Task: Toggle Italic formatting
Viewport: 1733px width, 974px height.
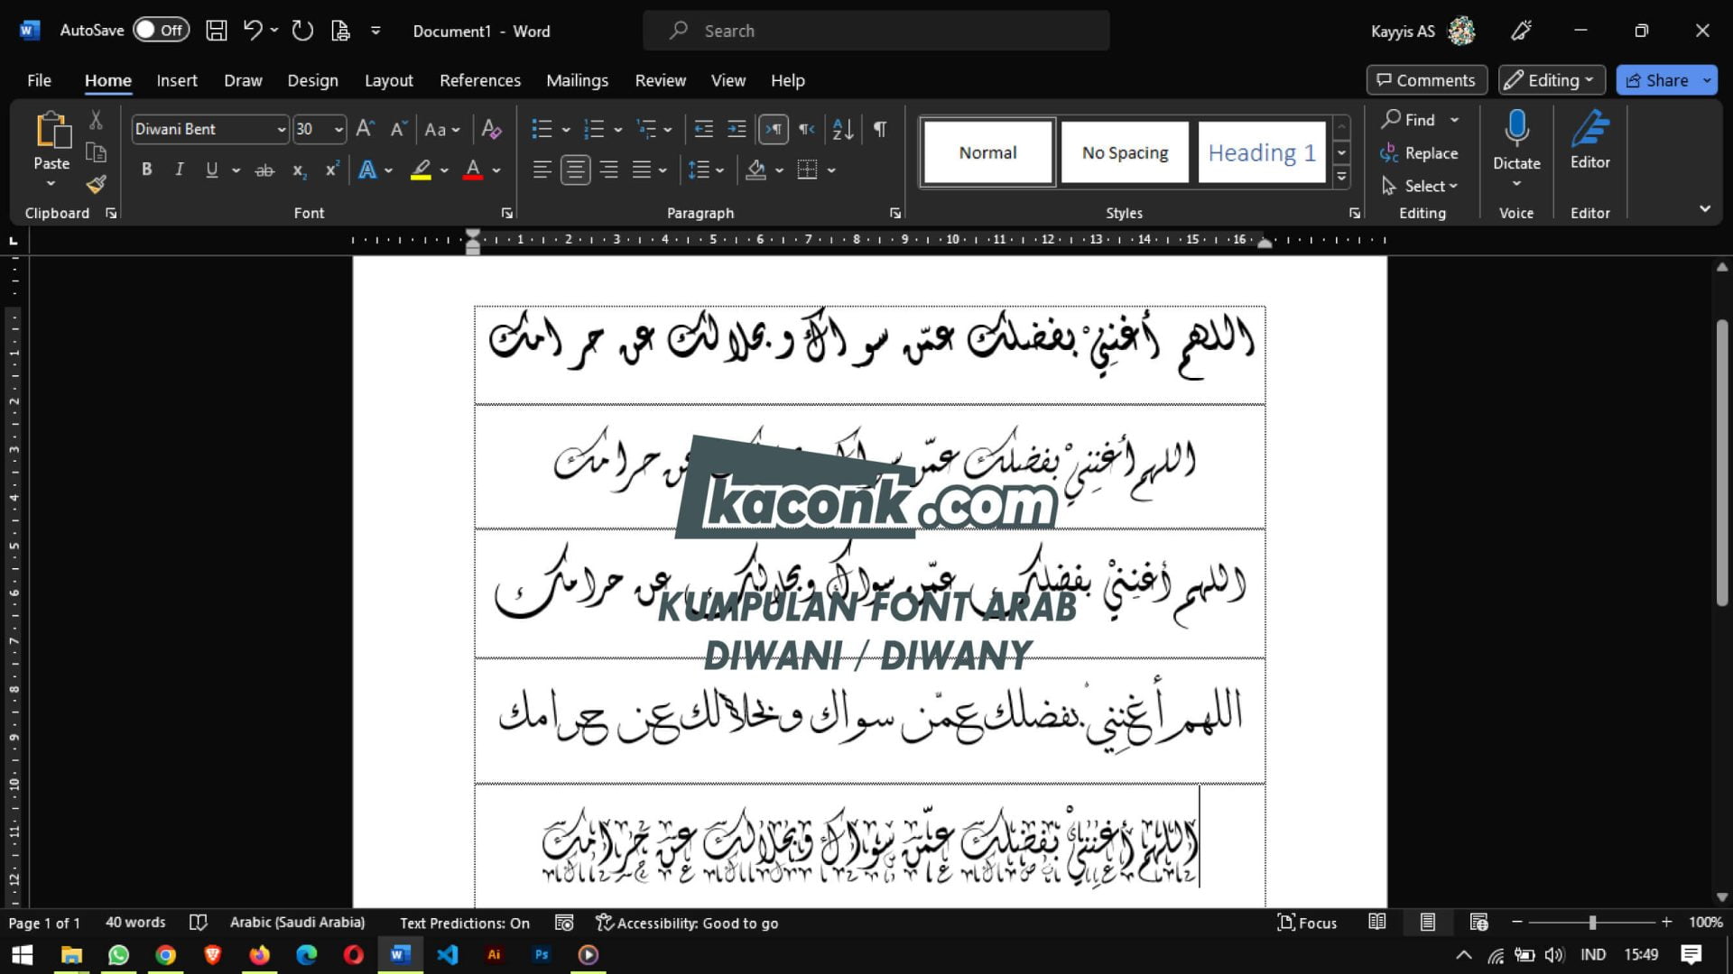Action: click(x=179, y=170)
